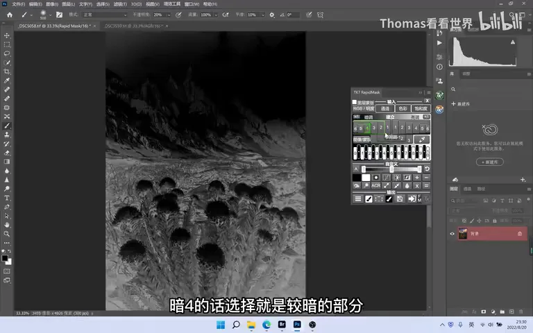
Task: Select the Move tool
Action: click(7, 35)
